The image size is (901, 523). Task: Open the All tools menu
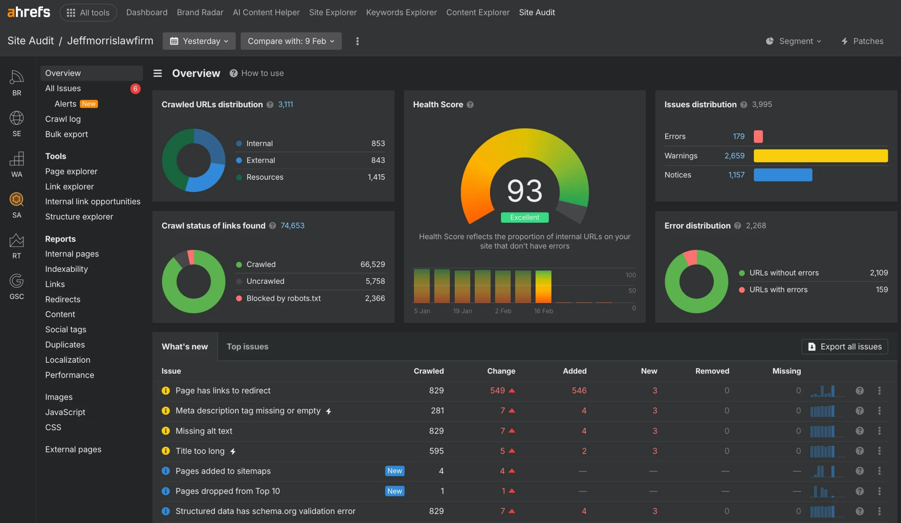[x=88, y=13]
